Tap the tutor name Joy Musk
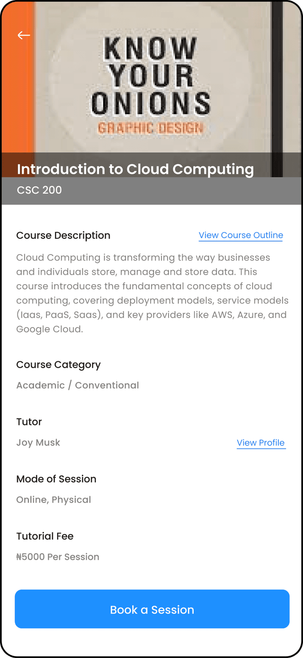This screenshot has height=658, width=303. (x=38, y=443)
